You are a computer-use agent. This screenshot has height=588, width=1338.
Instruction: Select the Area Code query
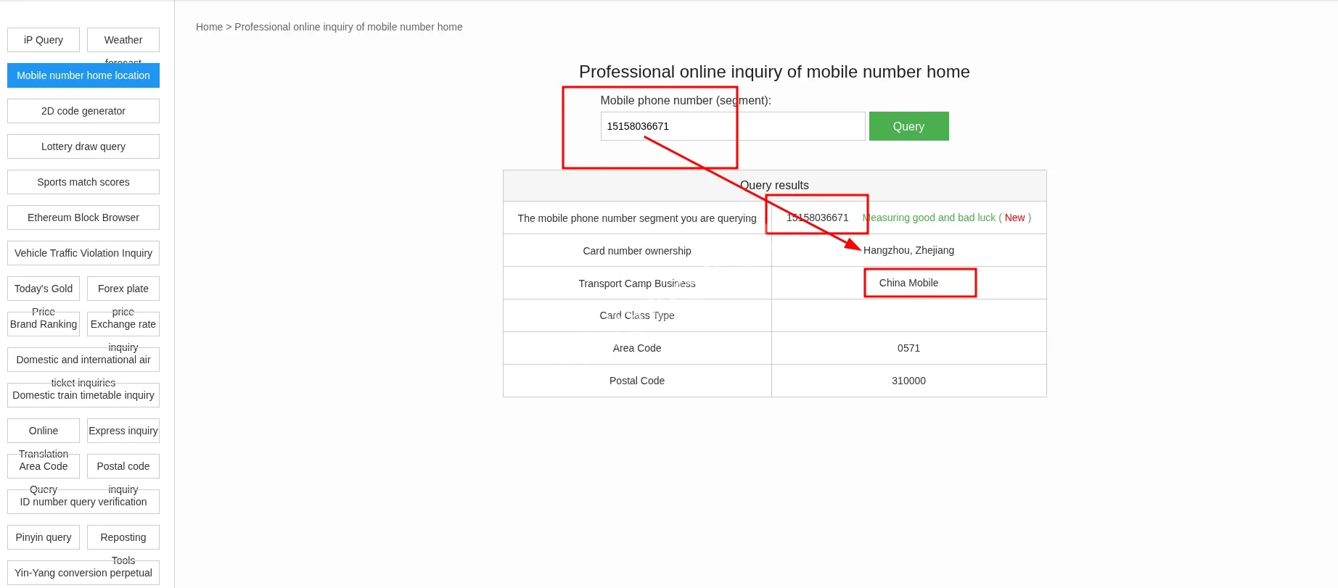(44, 466)
